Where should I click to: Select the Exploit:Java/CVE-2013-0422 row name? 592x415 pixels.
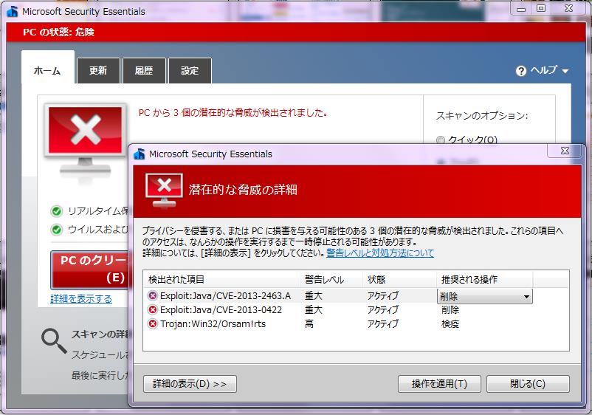[221, 310]
